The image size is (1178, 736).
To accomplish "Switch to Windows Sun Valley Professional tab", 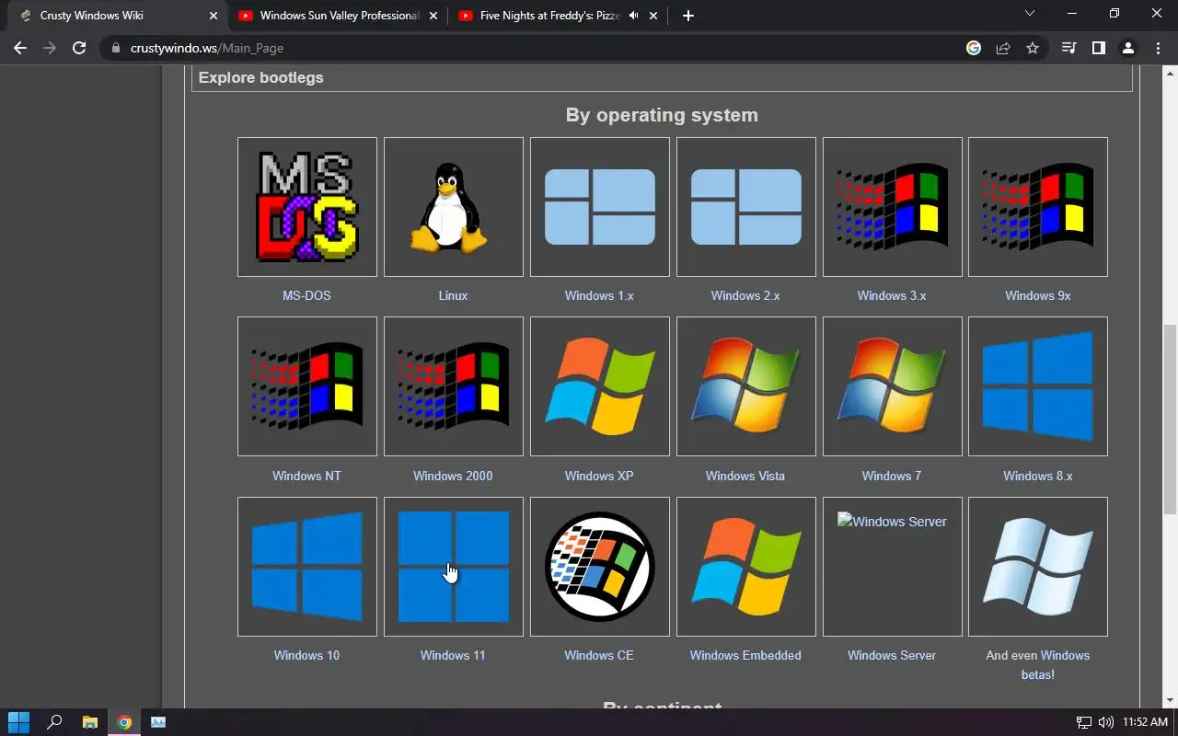I will [337, 16].
